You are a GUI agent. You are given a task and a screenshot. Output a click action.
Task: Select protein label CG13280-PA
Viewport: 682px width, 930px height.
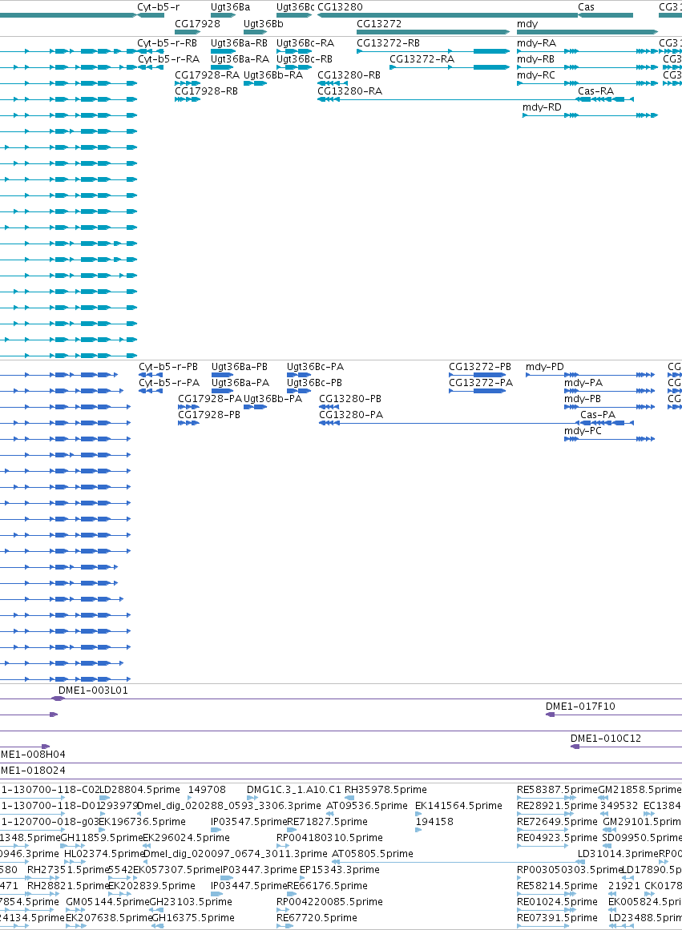[x=351, y=415]
